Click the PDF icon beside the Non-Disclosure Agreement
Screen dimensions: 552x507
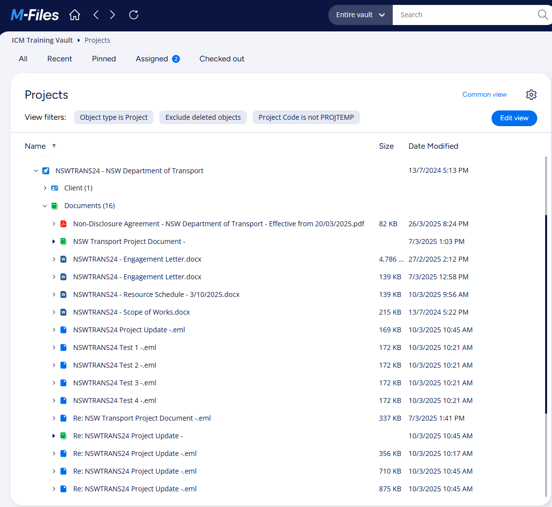(x=63, y=223)
